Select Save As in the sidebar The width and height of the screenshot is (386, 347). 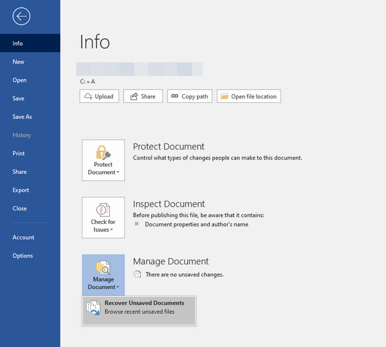22,117
